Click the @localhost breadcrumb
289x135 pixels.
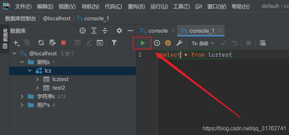click(57, 19)
